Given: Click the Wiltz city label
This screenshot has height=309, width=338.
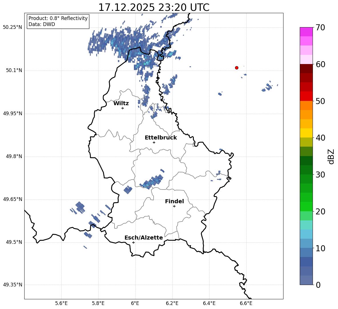Looking at the screenshot, I should pyautogui.click(x=121, y=103).
